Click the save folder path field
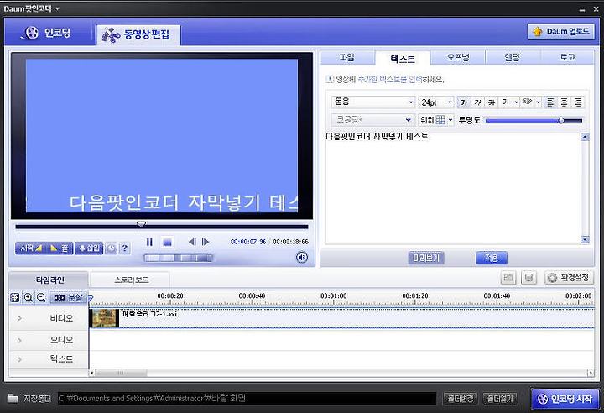Image resolution: width=604 pixels, height=413 pixels. click(247, 399)
